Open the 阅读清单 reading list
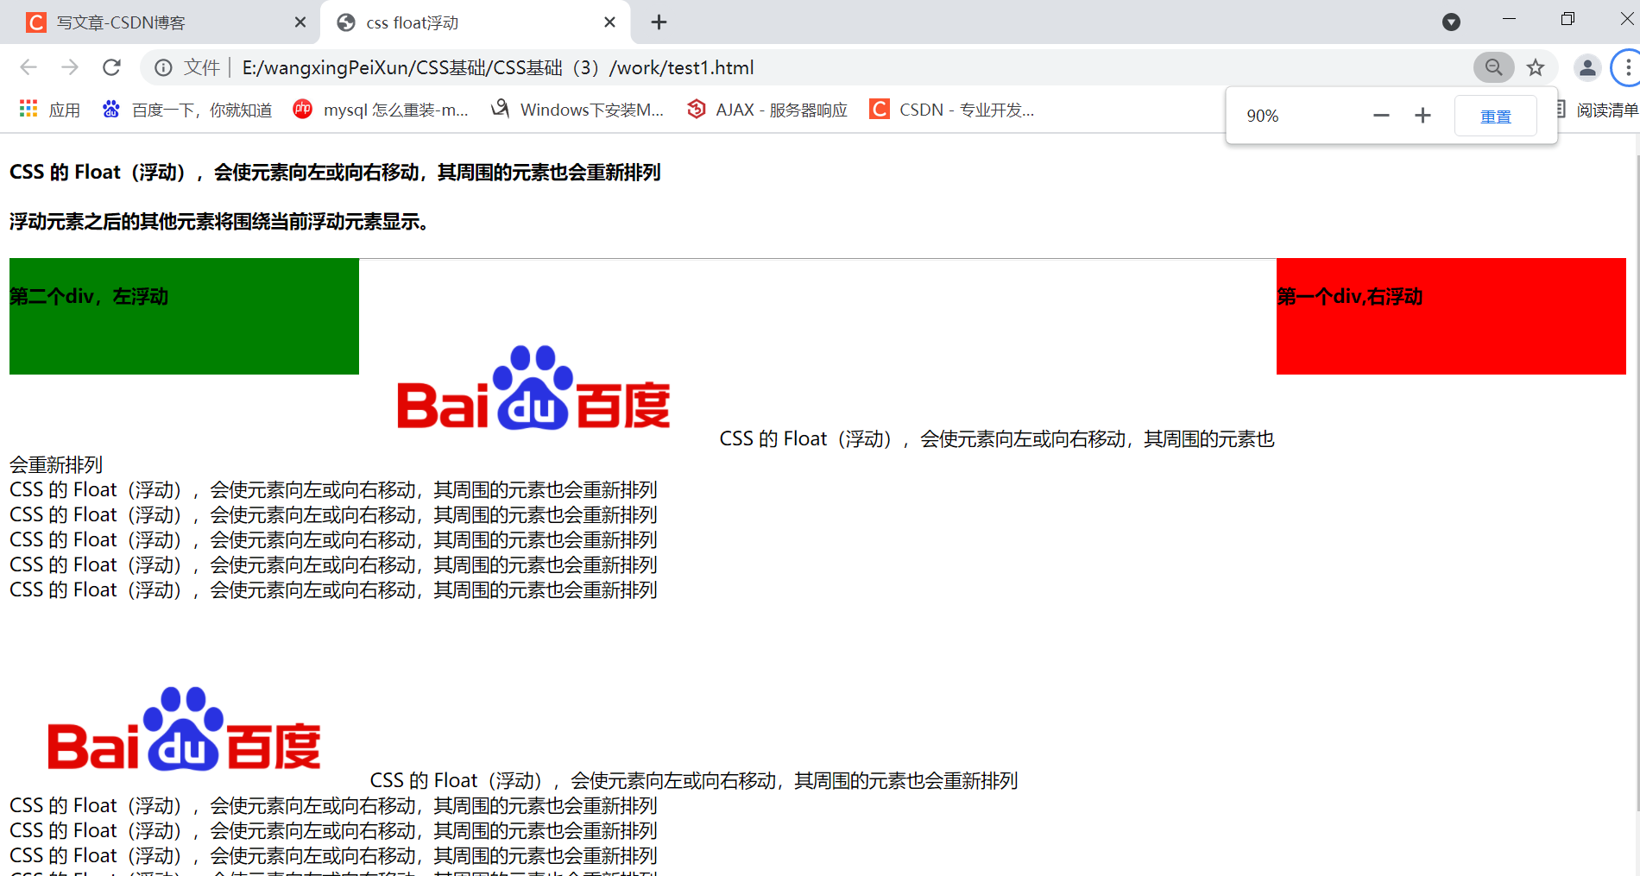 click(x=1597, y=110)
